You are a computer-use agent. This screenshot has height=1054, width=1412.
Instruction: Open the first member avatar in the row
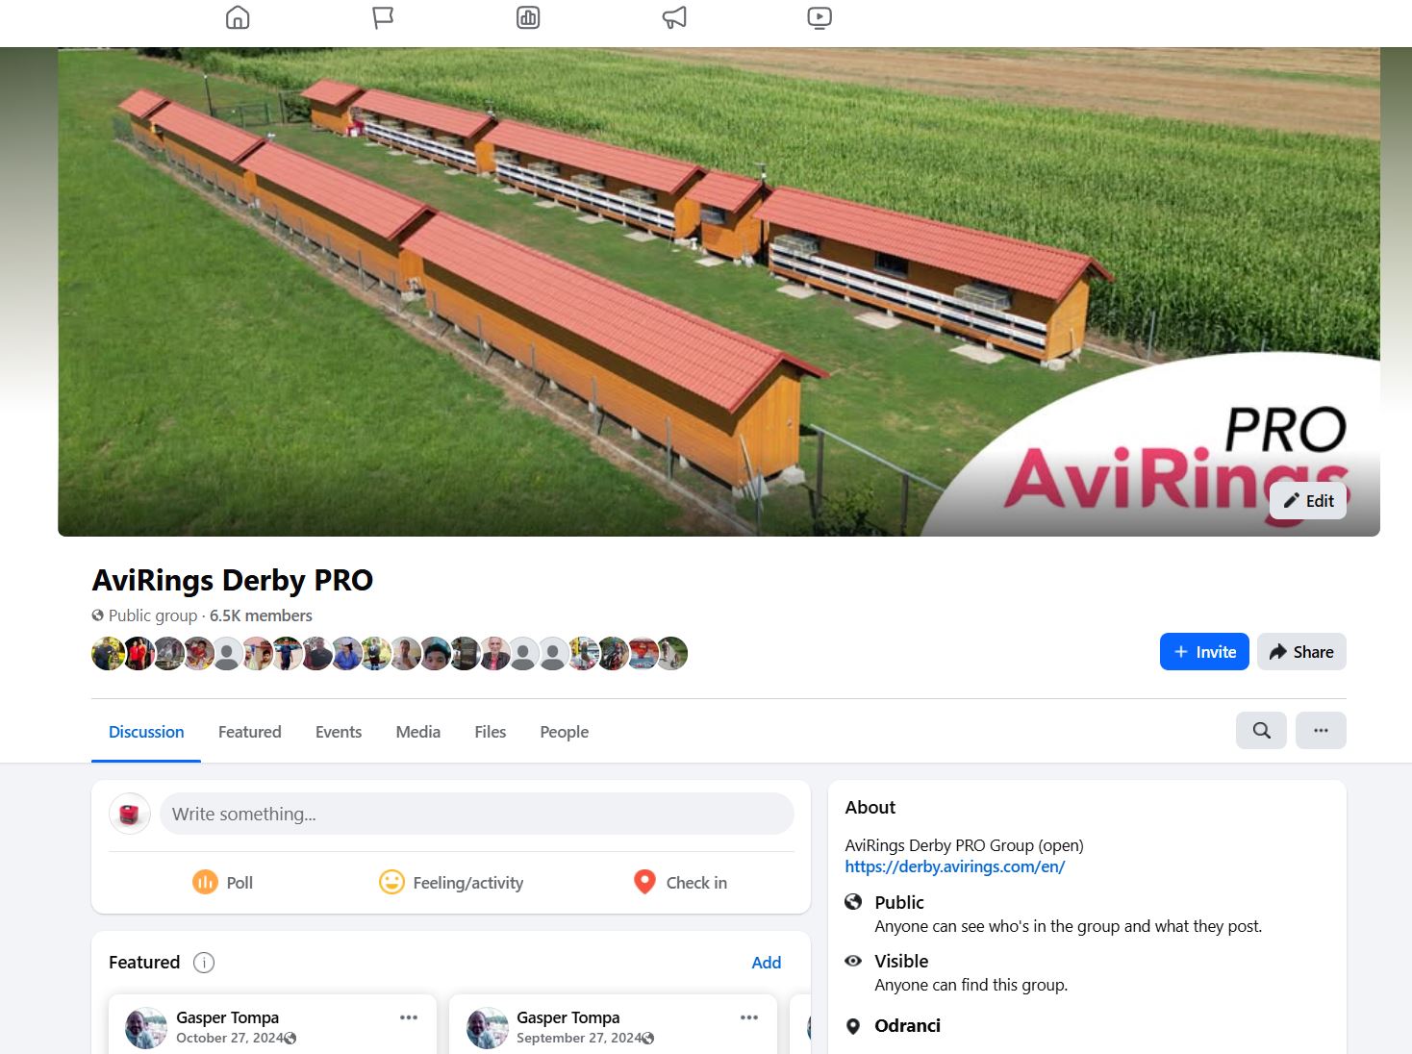coord(108,653)
